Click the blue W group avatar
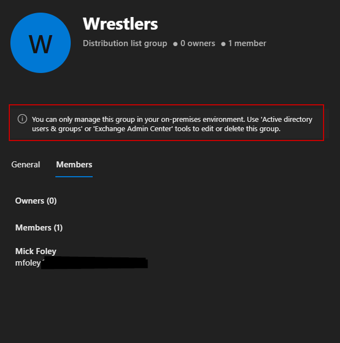 (41, 43)
